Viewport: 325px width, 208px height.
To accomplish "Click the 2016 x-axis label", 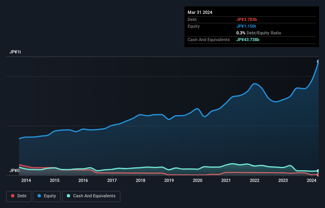I will [x=83, y=180].
